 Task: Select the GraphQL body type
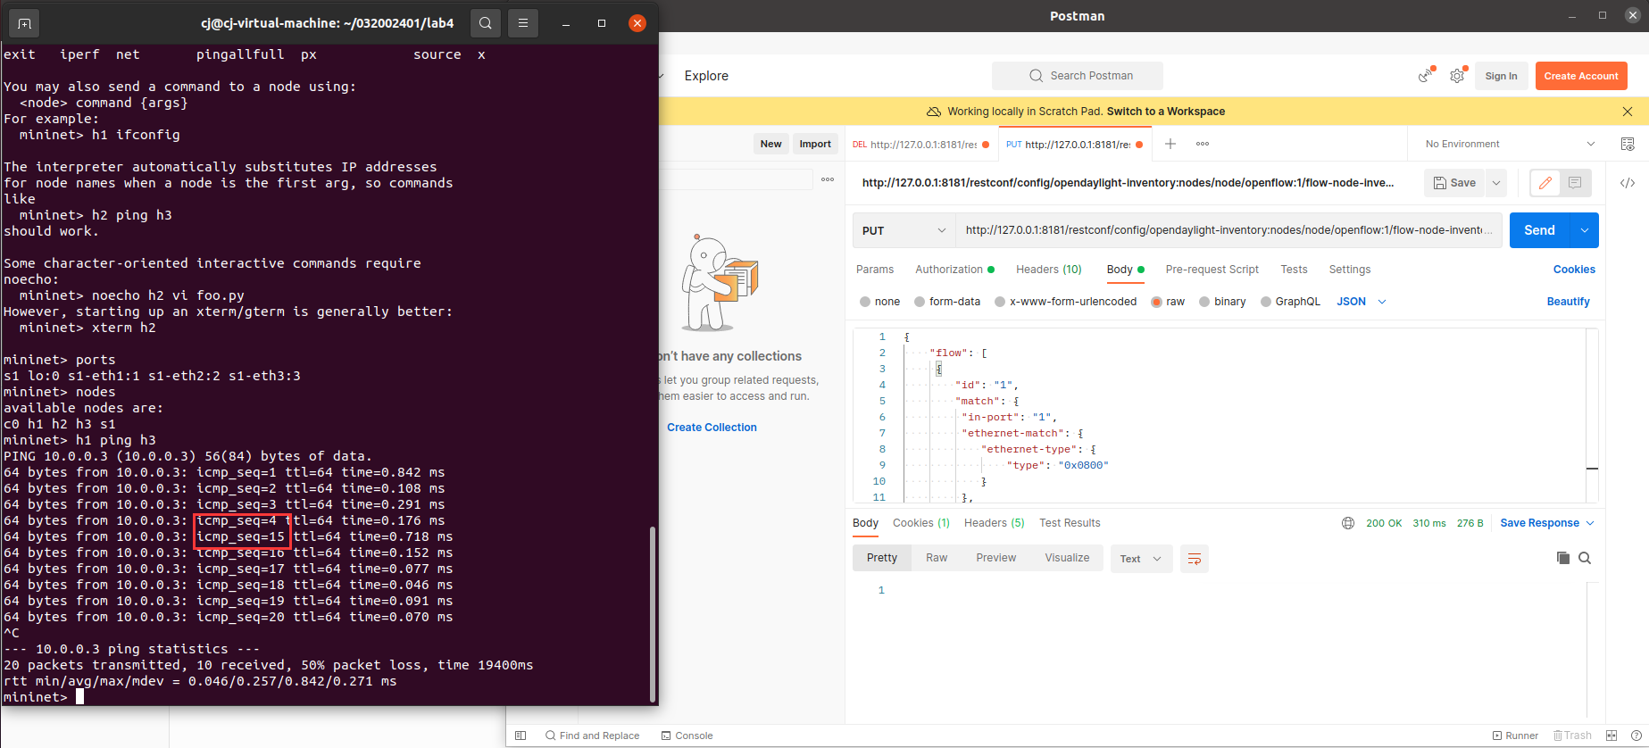coord(1290,302)
